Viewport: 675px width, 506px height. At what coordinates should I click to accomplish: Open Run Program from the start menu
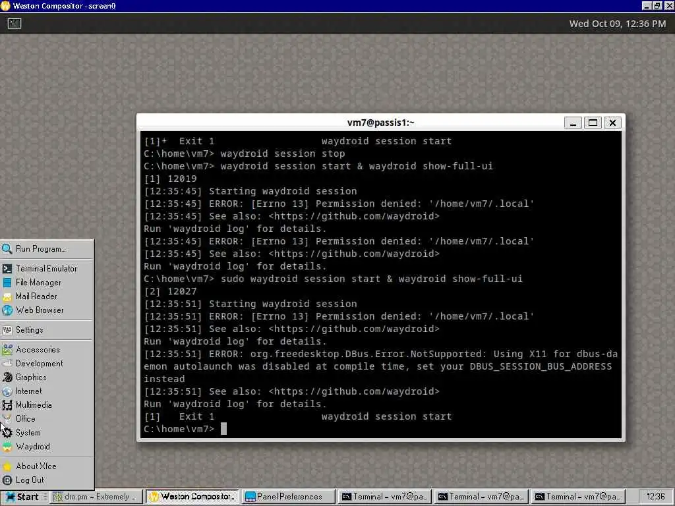tap(47, 248)
